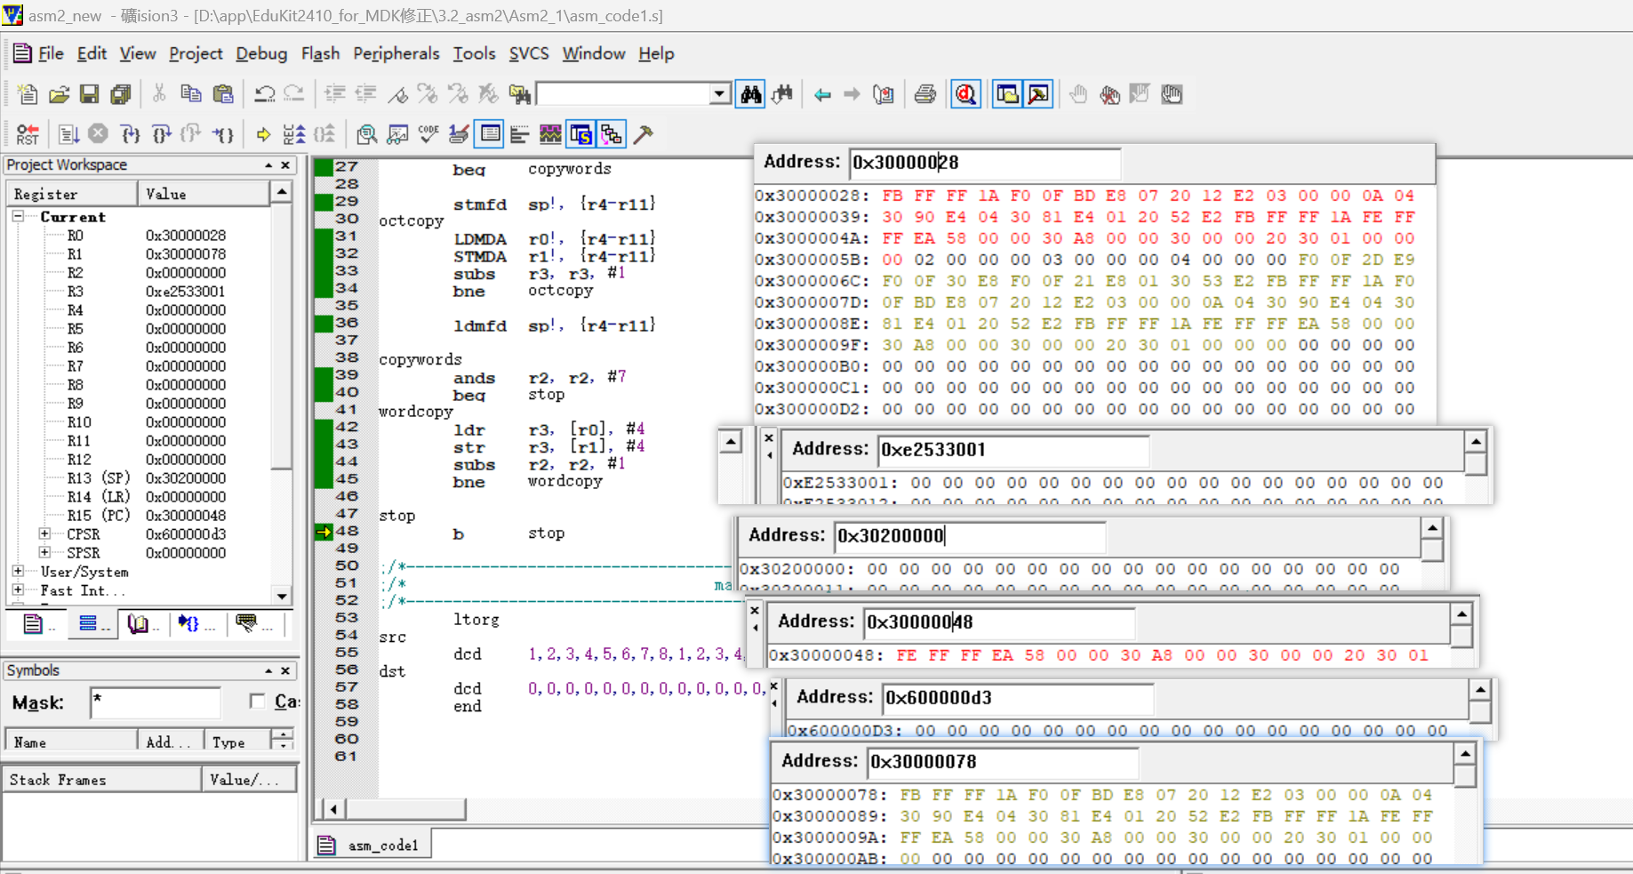Expand the CPSR register node
The width and height of the screenshot is (1633, 874).
tap(44, 533)
